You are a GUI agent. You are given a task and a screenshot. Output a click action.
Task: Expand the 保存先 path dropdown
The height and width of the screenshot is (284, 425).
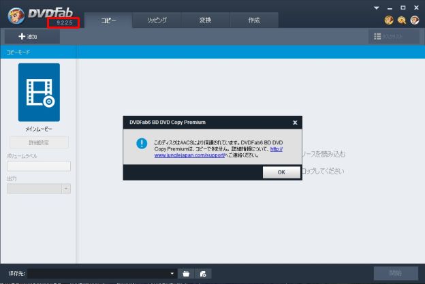(172, 273)
